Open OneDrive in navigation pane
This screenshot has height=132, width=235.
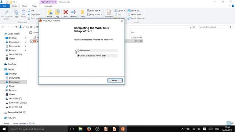pos(12,64)
